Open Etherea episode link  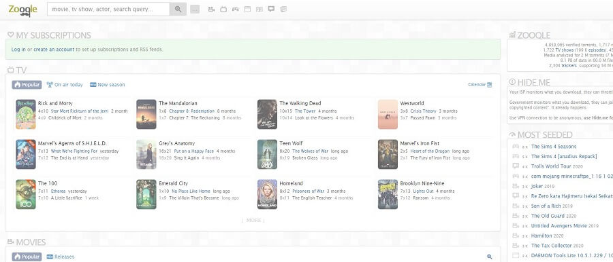[x=59, y=191]
